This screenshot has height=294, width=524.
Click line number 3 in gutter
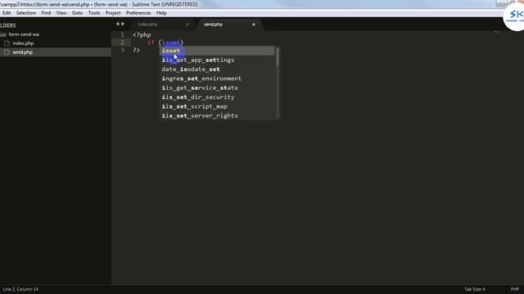(x=122, y=50)
